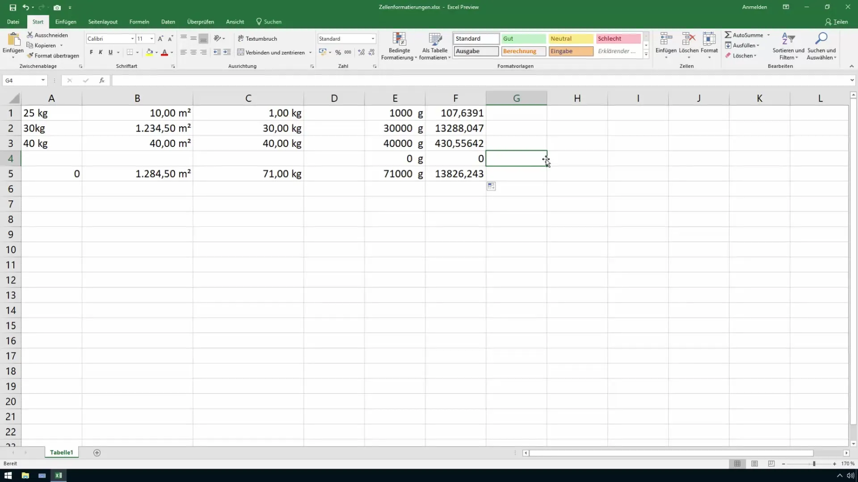
Task: Add a new sheet with plus icon
Action: (97, 453)
